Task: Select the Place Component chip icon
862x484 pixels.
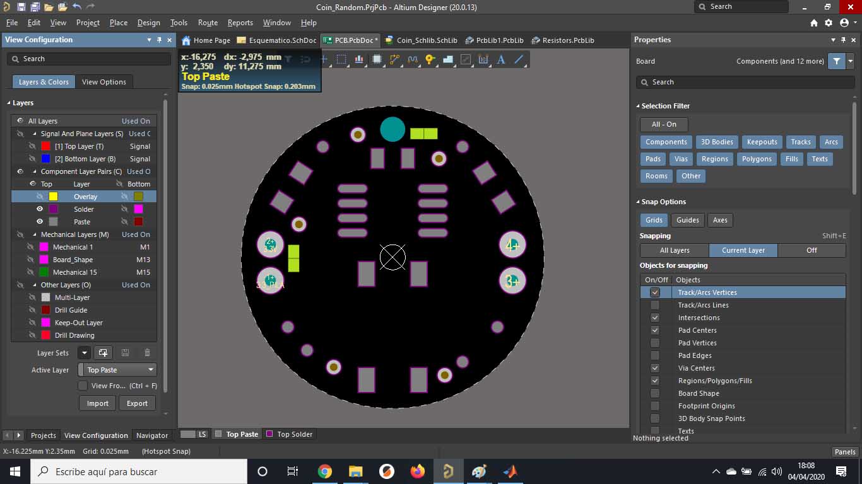Action: tap(377, 59)
